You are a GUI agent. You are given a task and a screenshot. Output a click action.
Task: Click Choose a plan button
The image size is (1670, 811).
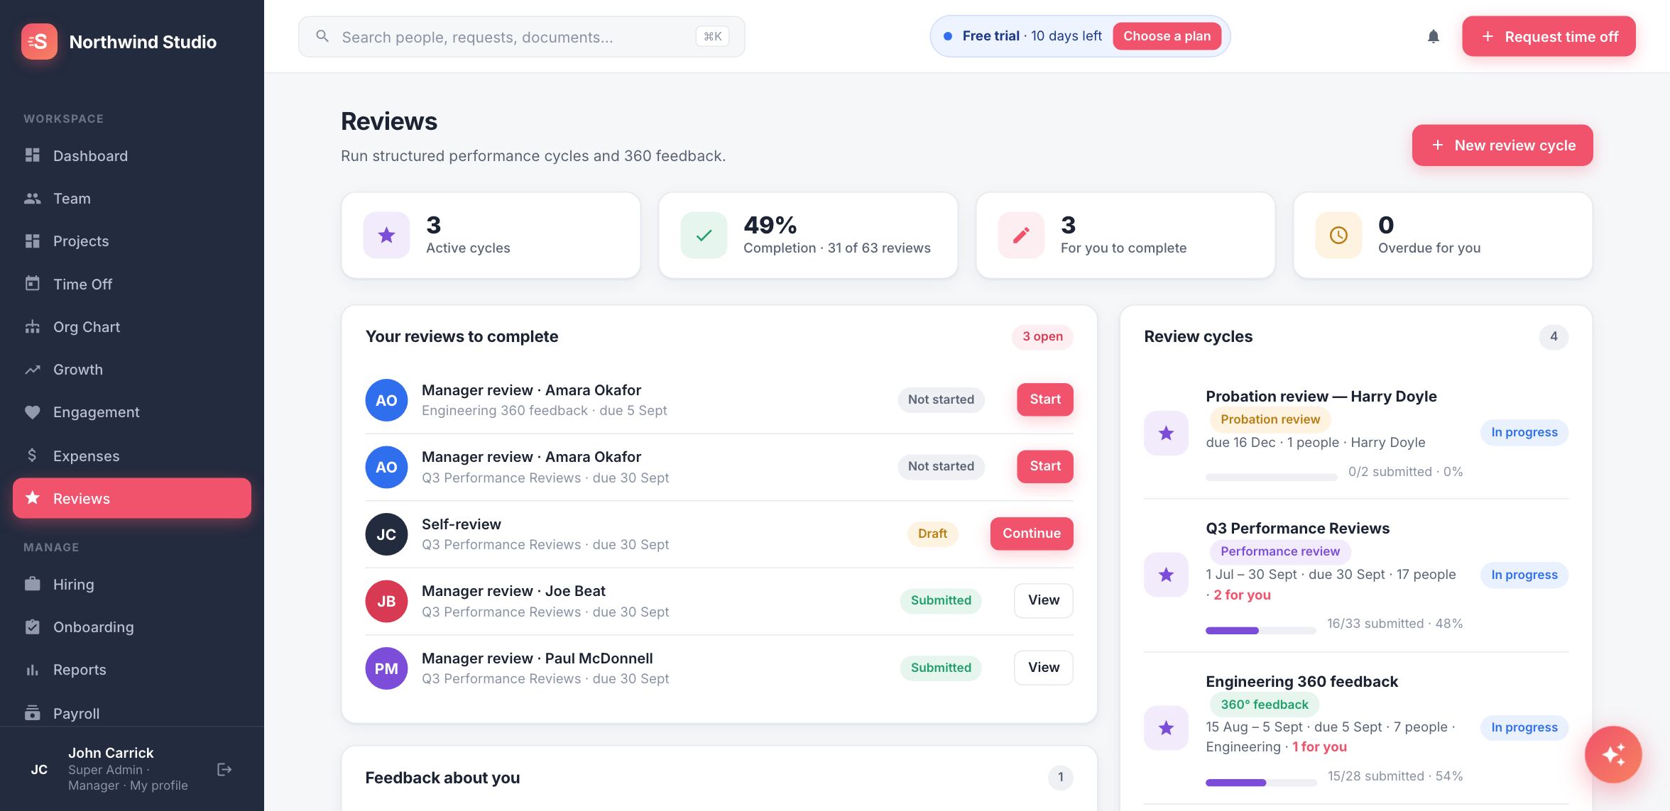(1167, 36)
